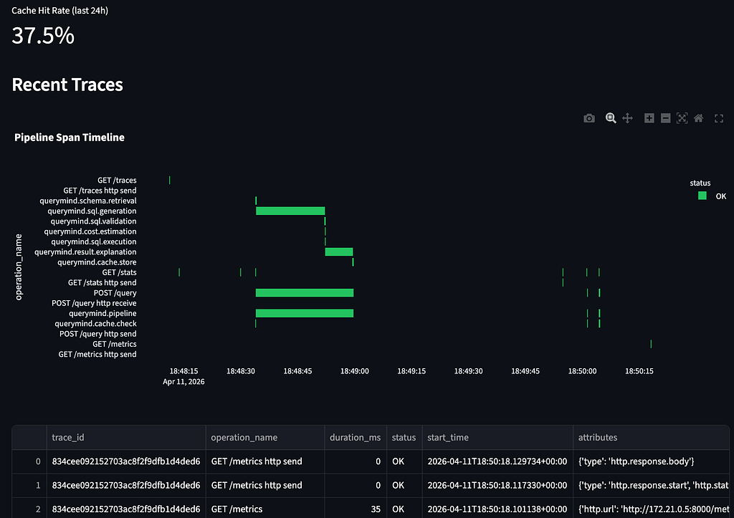Select row 1 index cell
The height and width of the screenshot is (518, 734).
pos(29,485)
